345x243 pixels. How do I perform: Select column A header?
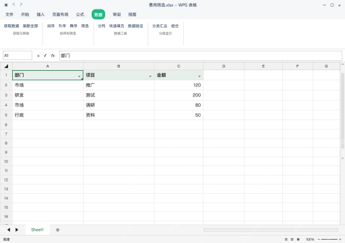click(x=48, y=66)
